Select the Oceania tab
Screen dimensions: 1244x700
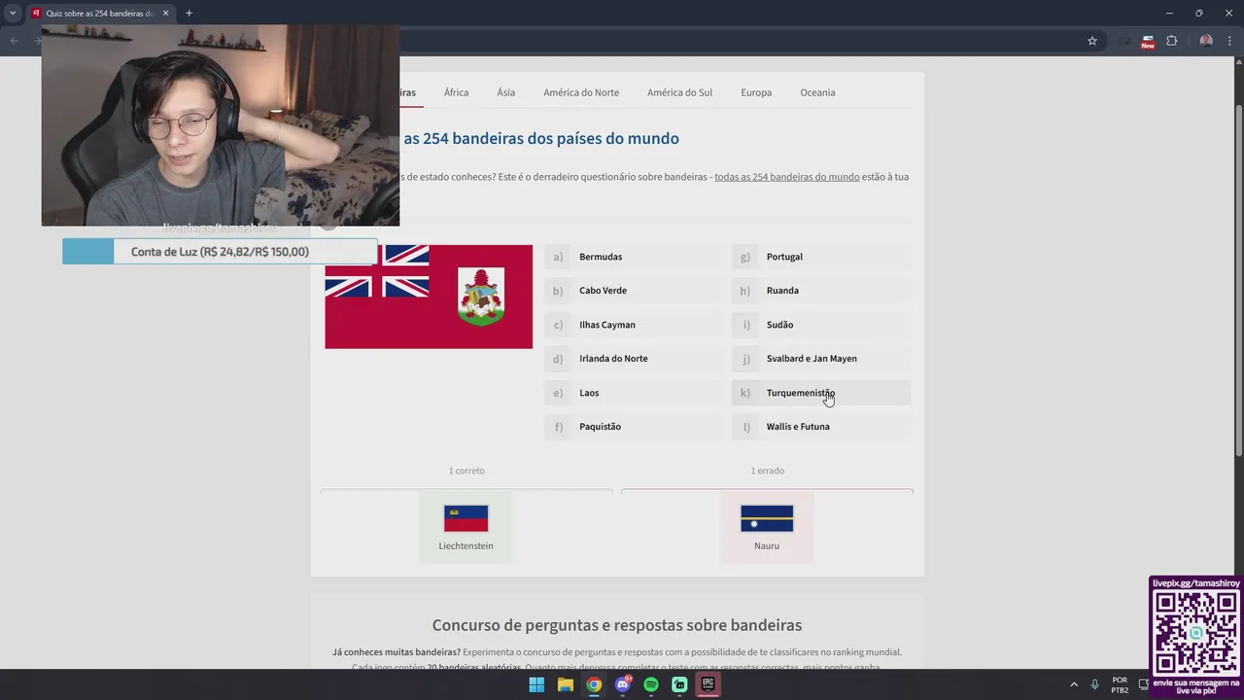[817, 92]
